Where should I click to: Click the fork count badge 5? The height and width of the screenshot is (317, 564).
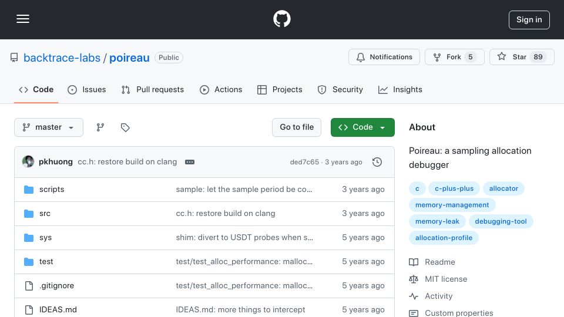click(470, 57)
